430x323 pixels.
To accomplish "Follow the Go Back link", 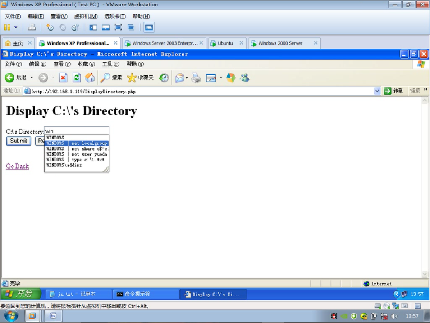I will [17, 166].
